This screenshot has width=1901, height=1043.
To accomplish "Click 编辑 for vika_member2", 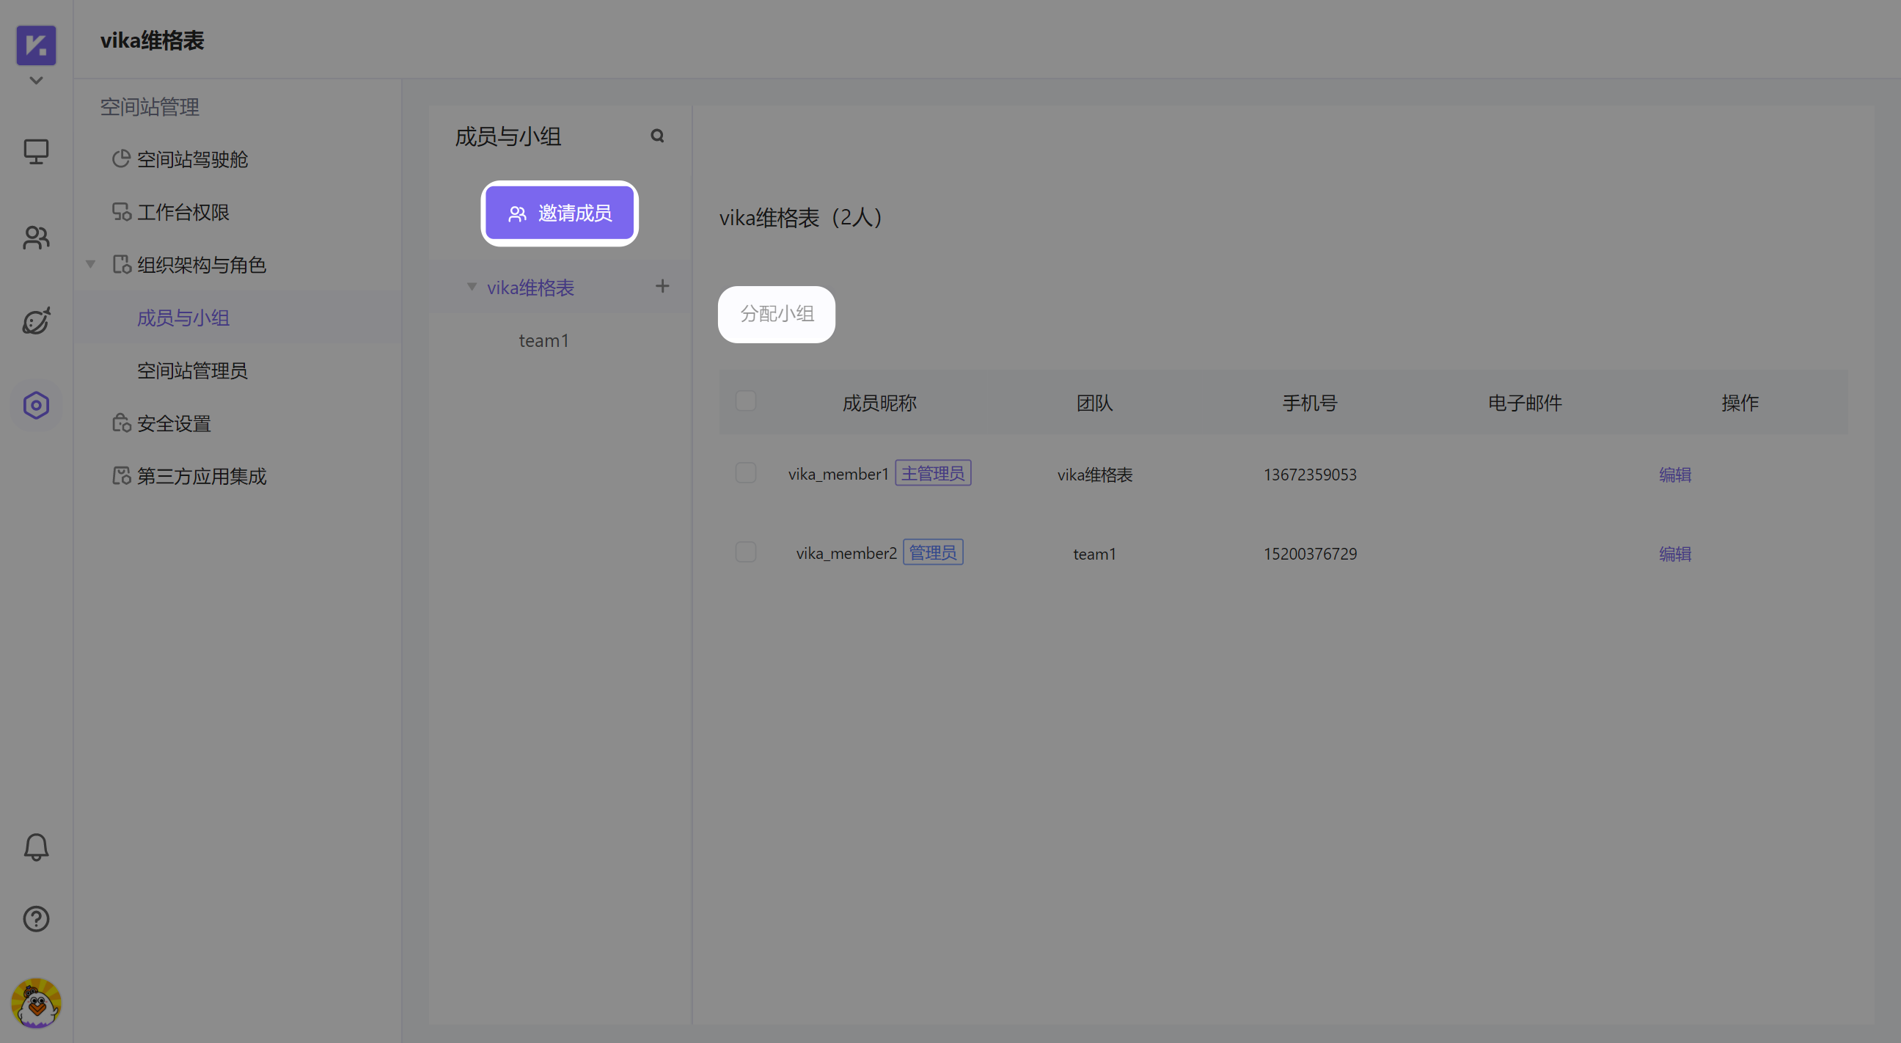I will (x=1674, y=553).
